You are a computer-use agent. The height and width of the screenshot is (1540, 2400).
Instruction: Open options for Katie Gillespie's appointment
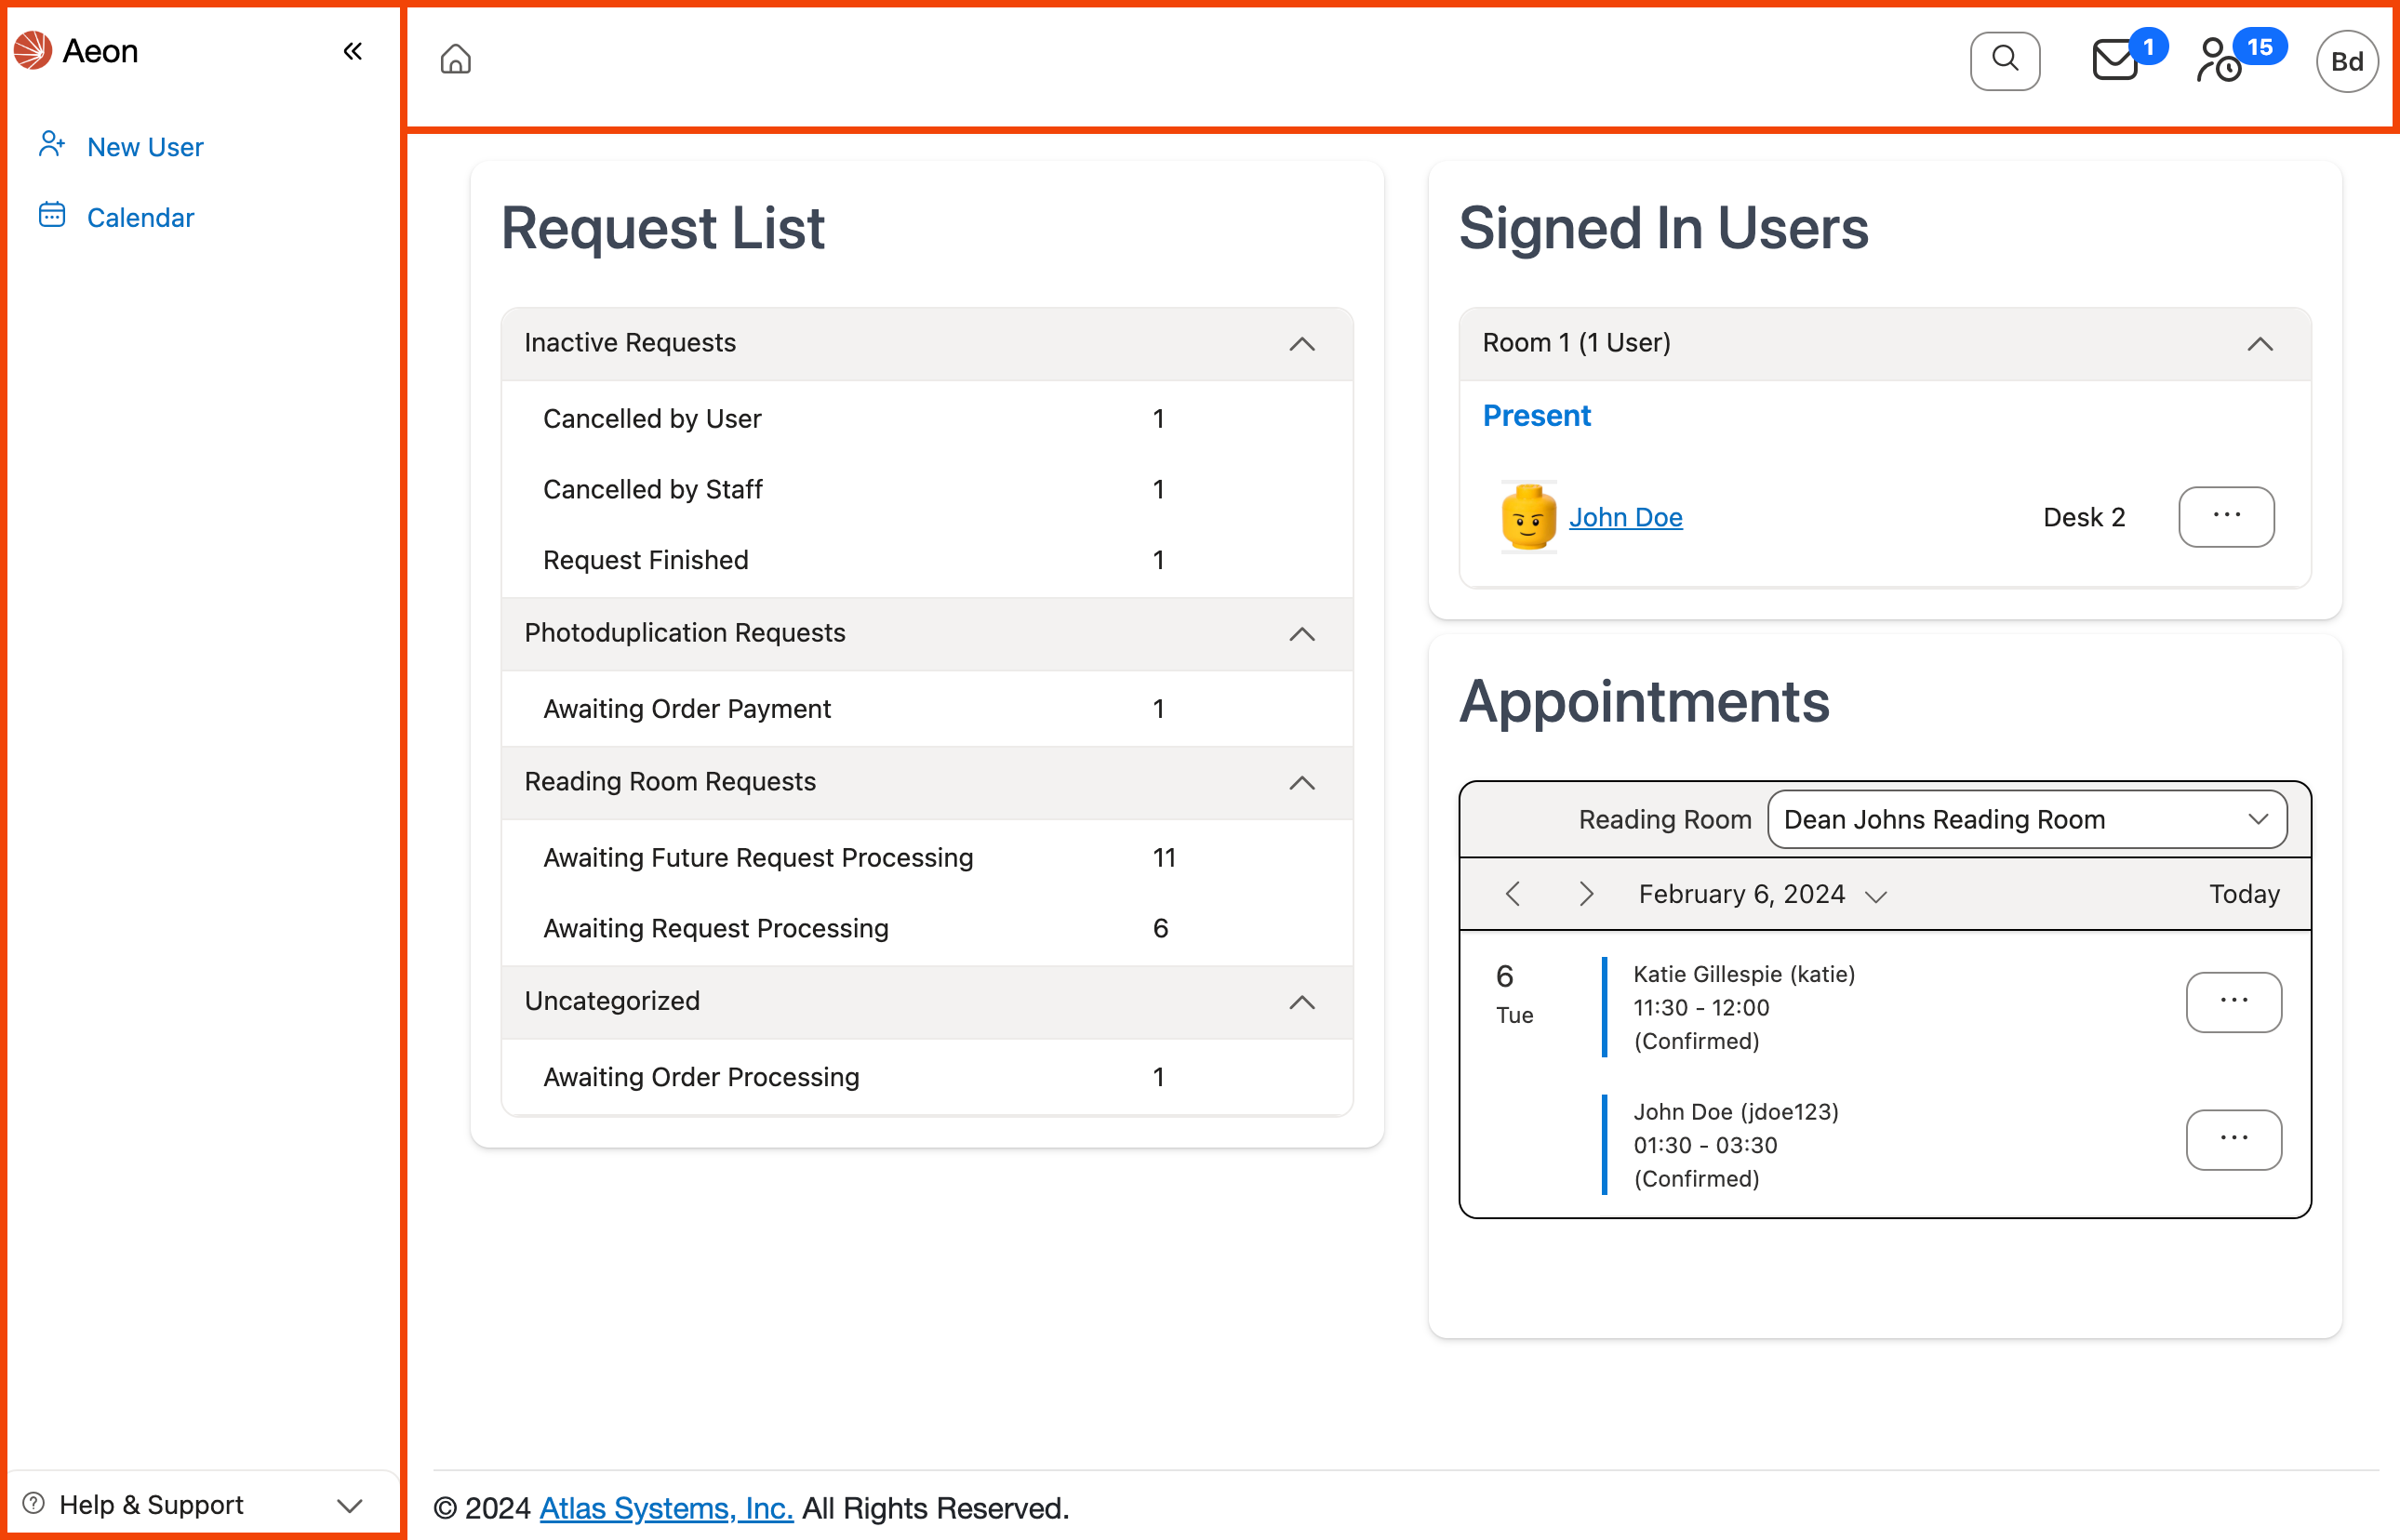(x=2234, y=1002)
